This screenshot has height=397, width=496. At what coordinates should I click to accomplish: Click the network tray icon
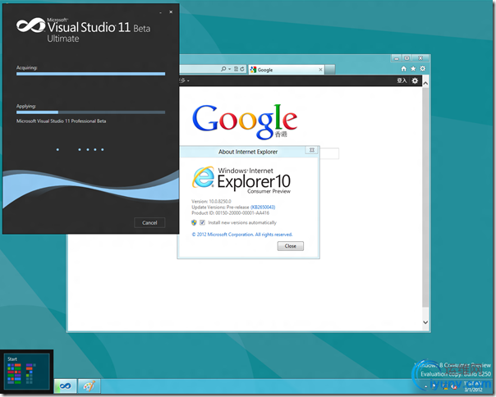pyautogui.click(x=445, y=386)
